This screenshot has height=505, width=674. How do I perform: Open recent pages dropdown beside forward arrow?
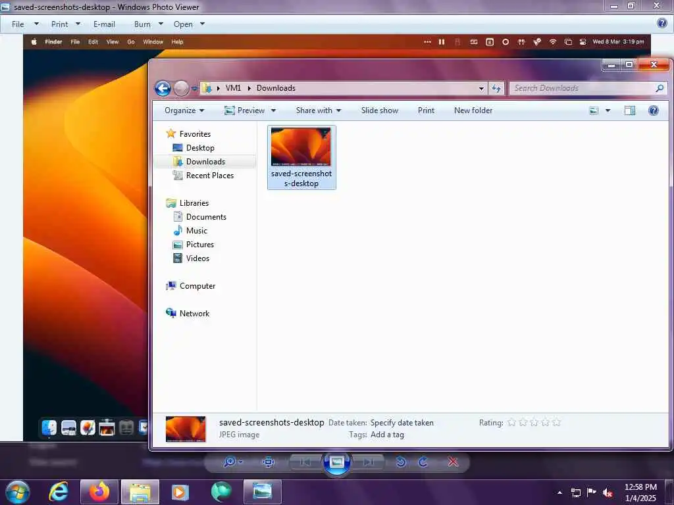click(194, 89)
